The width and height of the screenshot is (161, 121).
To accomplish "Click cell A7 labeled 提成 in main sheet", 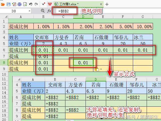I will (x=21, y=56).
